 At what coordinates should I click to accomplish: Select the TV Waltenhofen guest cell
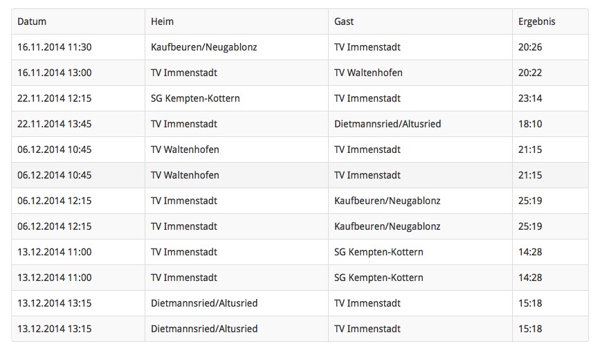[420, 73]
